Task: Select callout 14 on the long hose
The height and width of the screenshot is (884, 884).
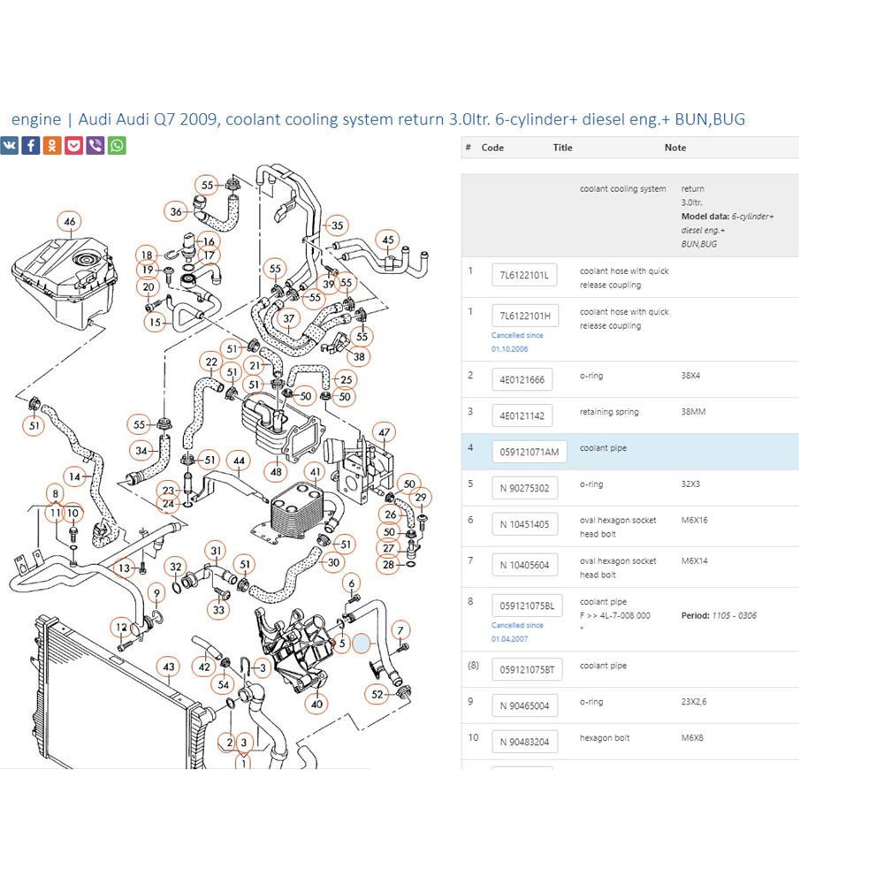Action: 74,477
